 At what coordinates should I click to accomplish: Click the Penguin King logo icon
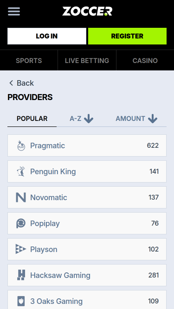point(21,171)
